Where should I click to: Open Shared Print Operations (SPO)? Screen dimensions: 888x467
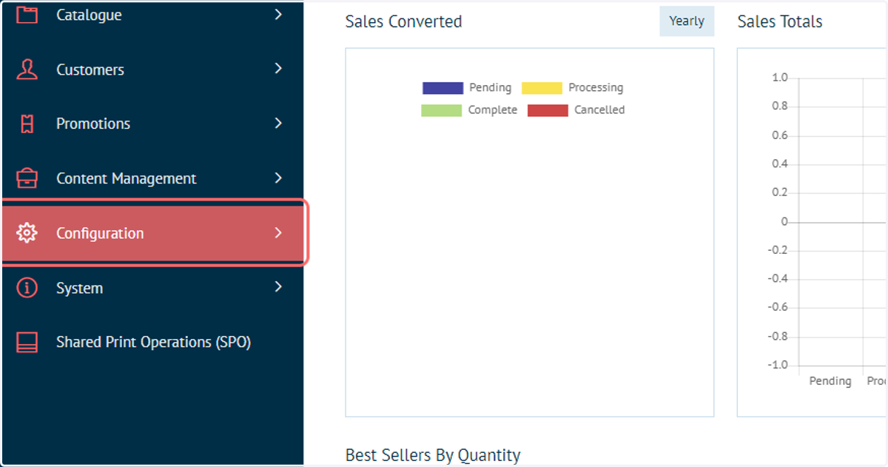(152, 343)
